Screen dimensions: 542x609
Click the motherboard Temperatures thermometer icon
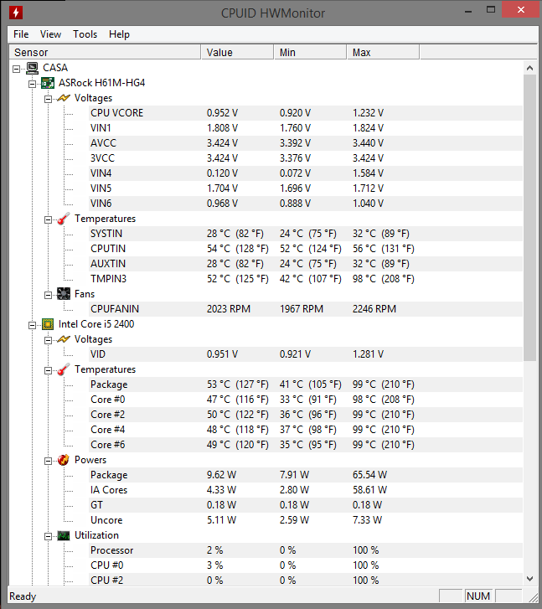point(64,219)
